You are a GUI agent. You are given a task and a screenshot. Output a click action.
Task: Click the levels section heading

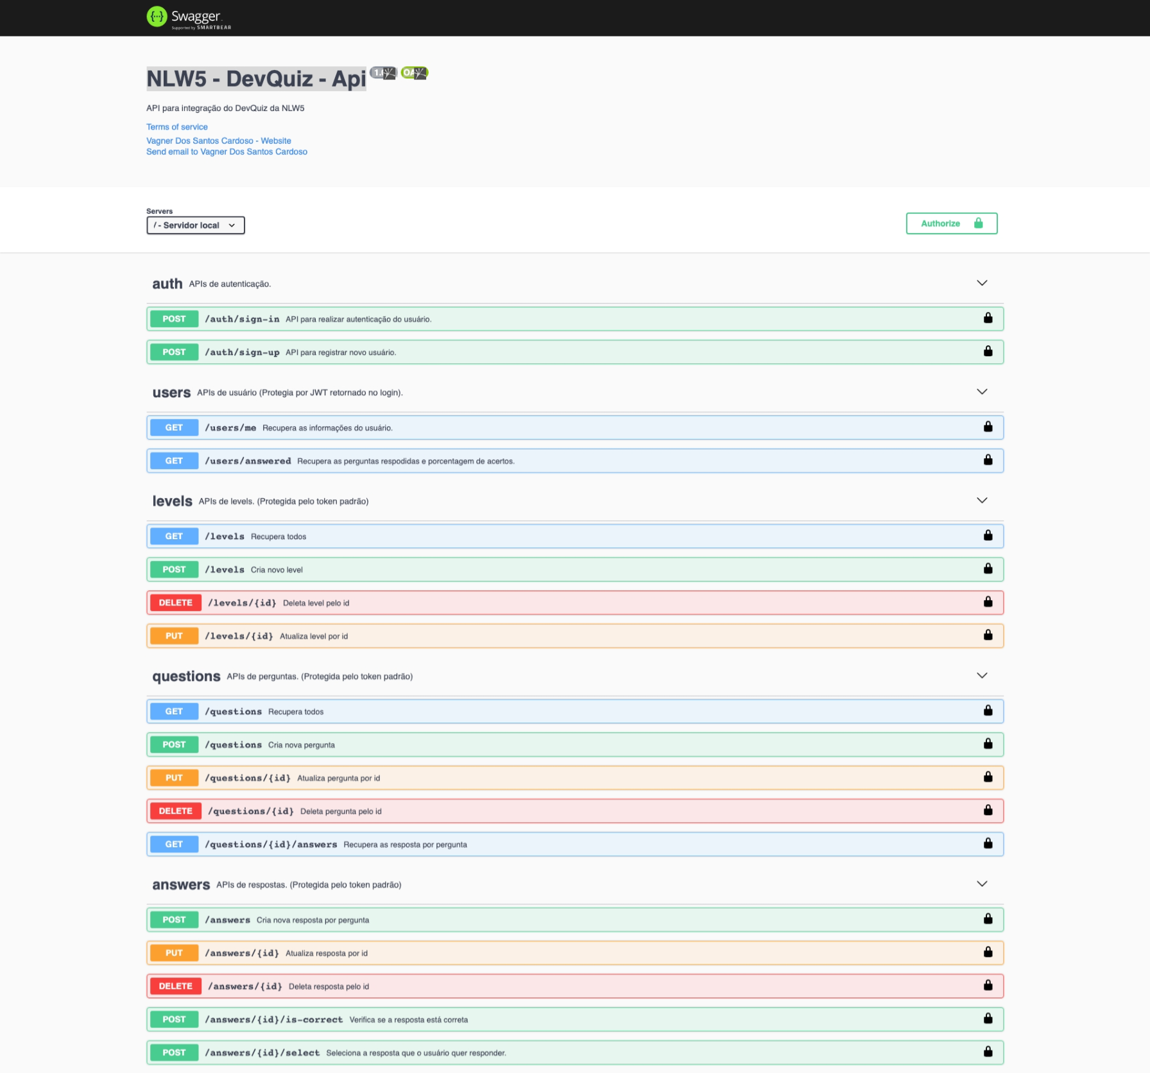[x=172, y=501]
